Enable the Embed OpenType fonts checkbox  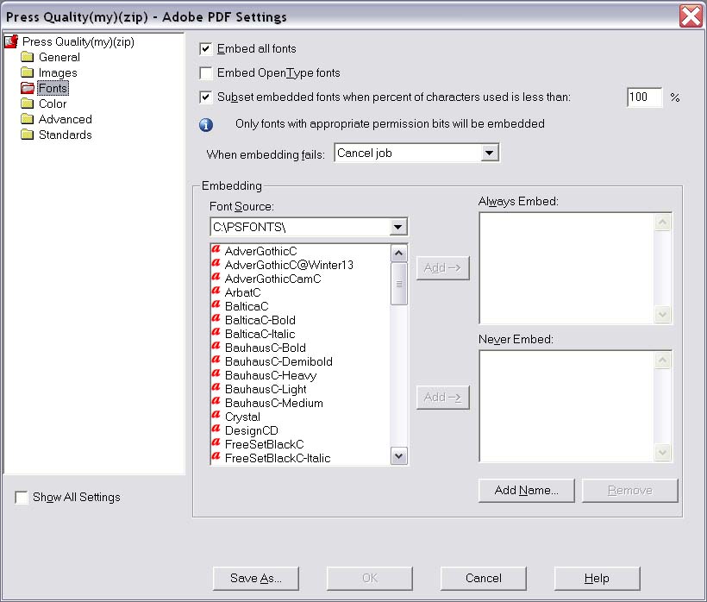tap(205, 73)
